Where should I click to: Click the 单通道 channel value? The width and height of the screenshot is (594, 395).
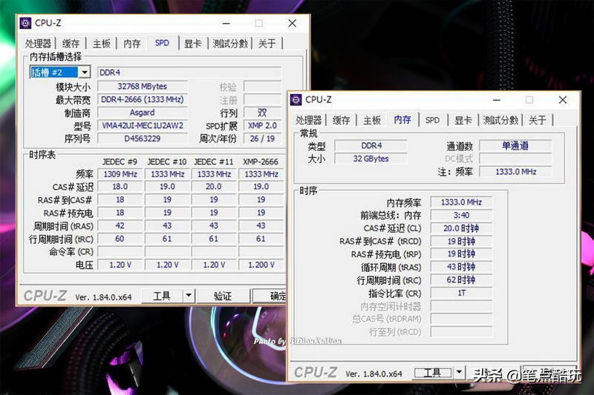pos(515,145)
